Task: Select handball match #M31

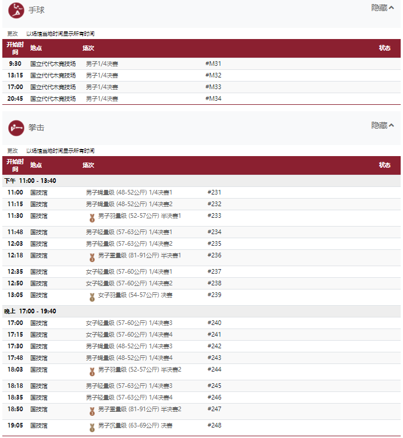Action: [201, 63]
